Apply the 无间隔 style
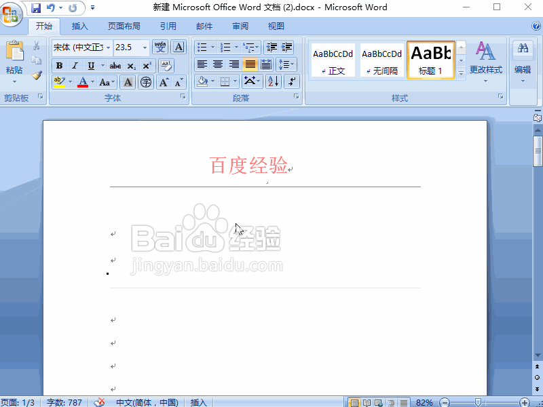The image size is (543, 407). tap(382, 60)
